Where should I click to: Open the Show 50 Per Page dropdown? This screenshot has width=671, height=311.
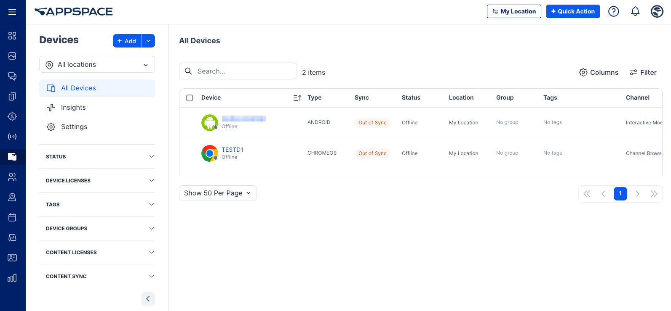click(x=218, y=193)
